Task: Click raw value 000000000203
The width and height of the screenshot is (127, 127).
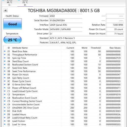Action: (x=113, y=124)
